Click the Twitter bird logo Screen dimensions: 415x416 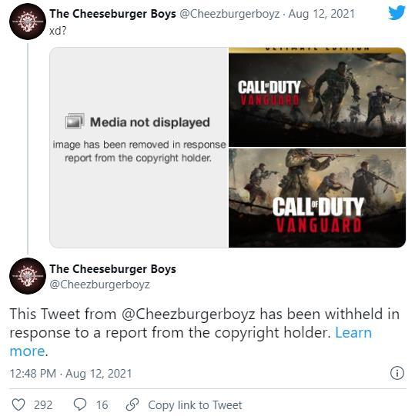(397, 13)
